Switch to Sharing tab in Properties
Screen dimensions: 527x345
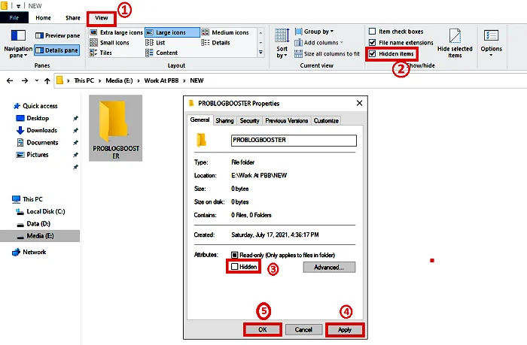tap(224, 121)
